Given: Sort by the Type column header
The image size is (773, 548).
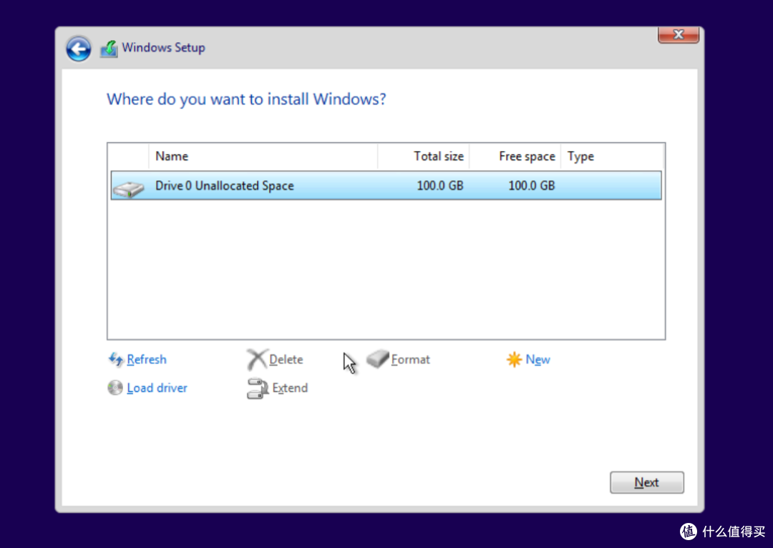Looking at the screenshot, I should (612, 156).
